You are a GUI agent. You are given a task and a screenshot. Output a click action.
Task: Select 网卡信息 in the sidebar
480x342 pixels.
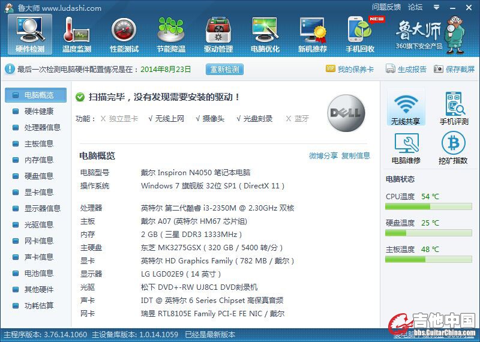point(36,241)
